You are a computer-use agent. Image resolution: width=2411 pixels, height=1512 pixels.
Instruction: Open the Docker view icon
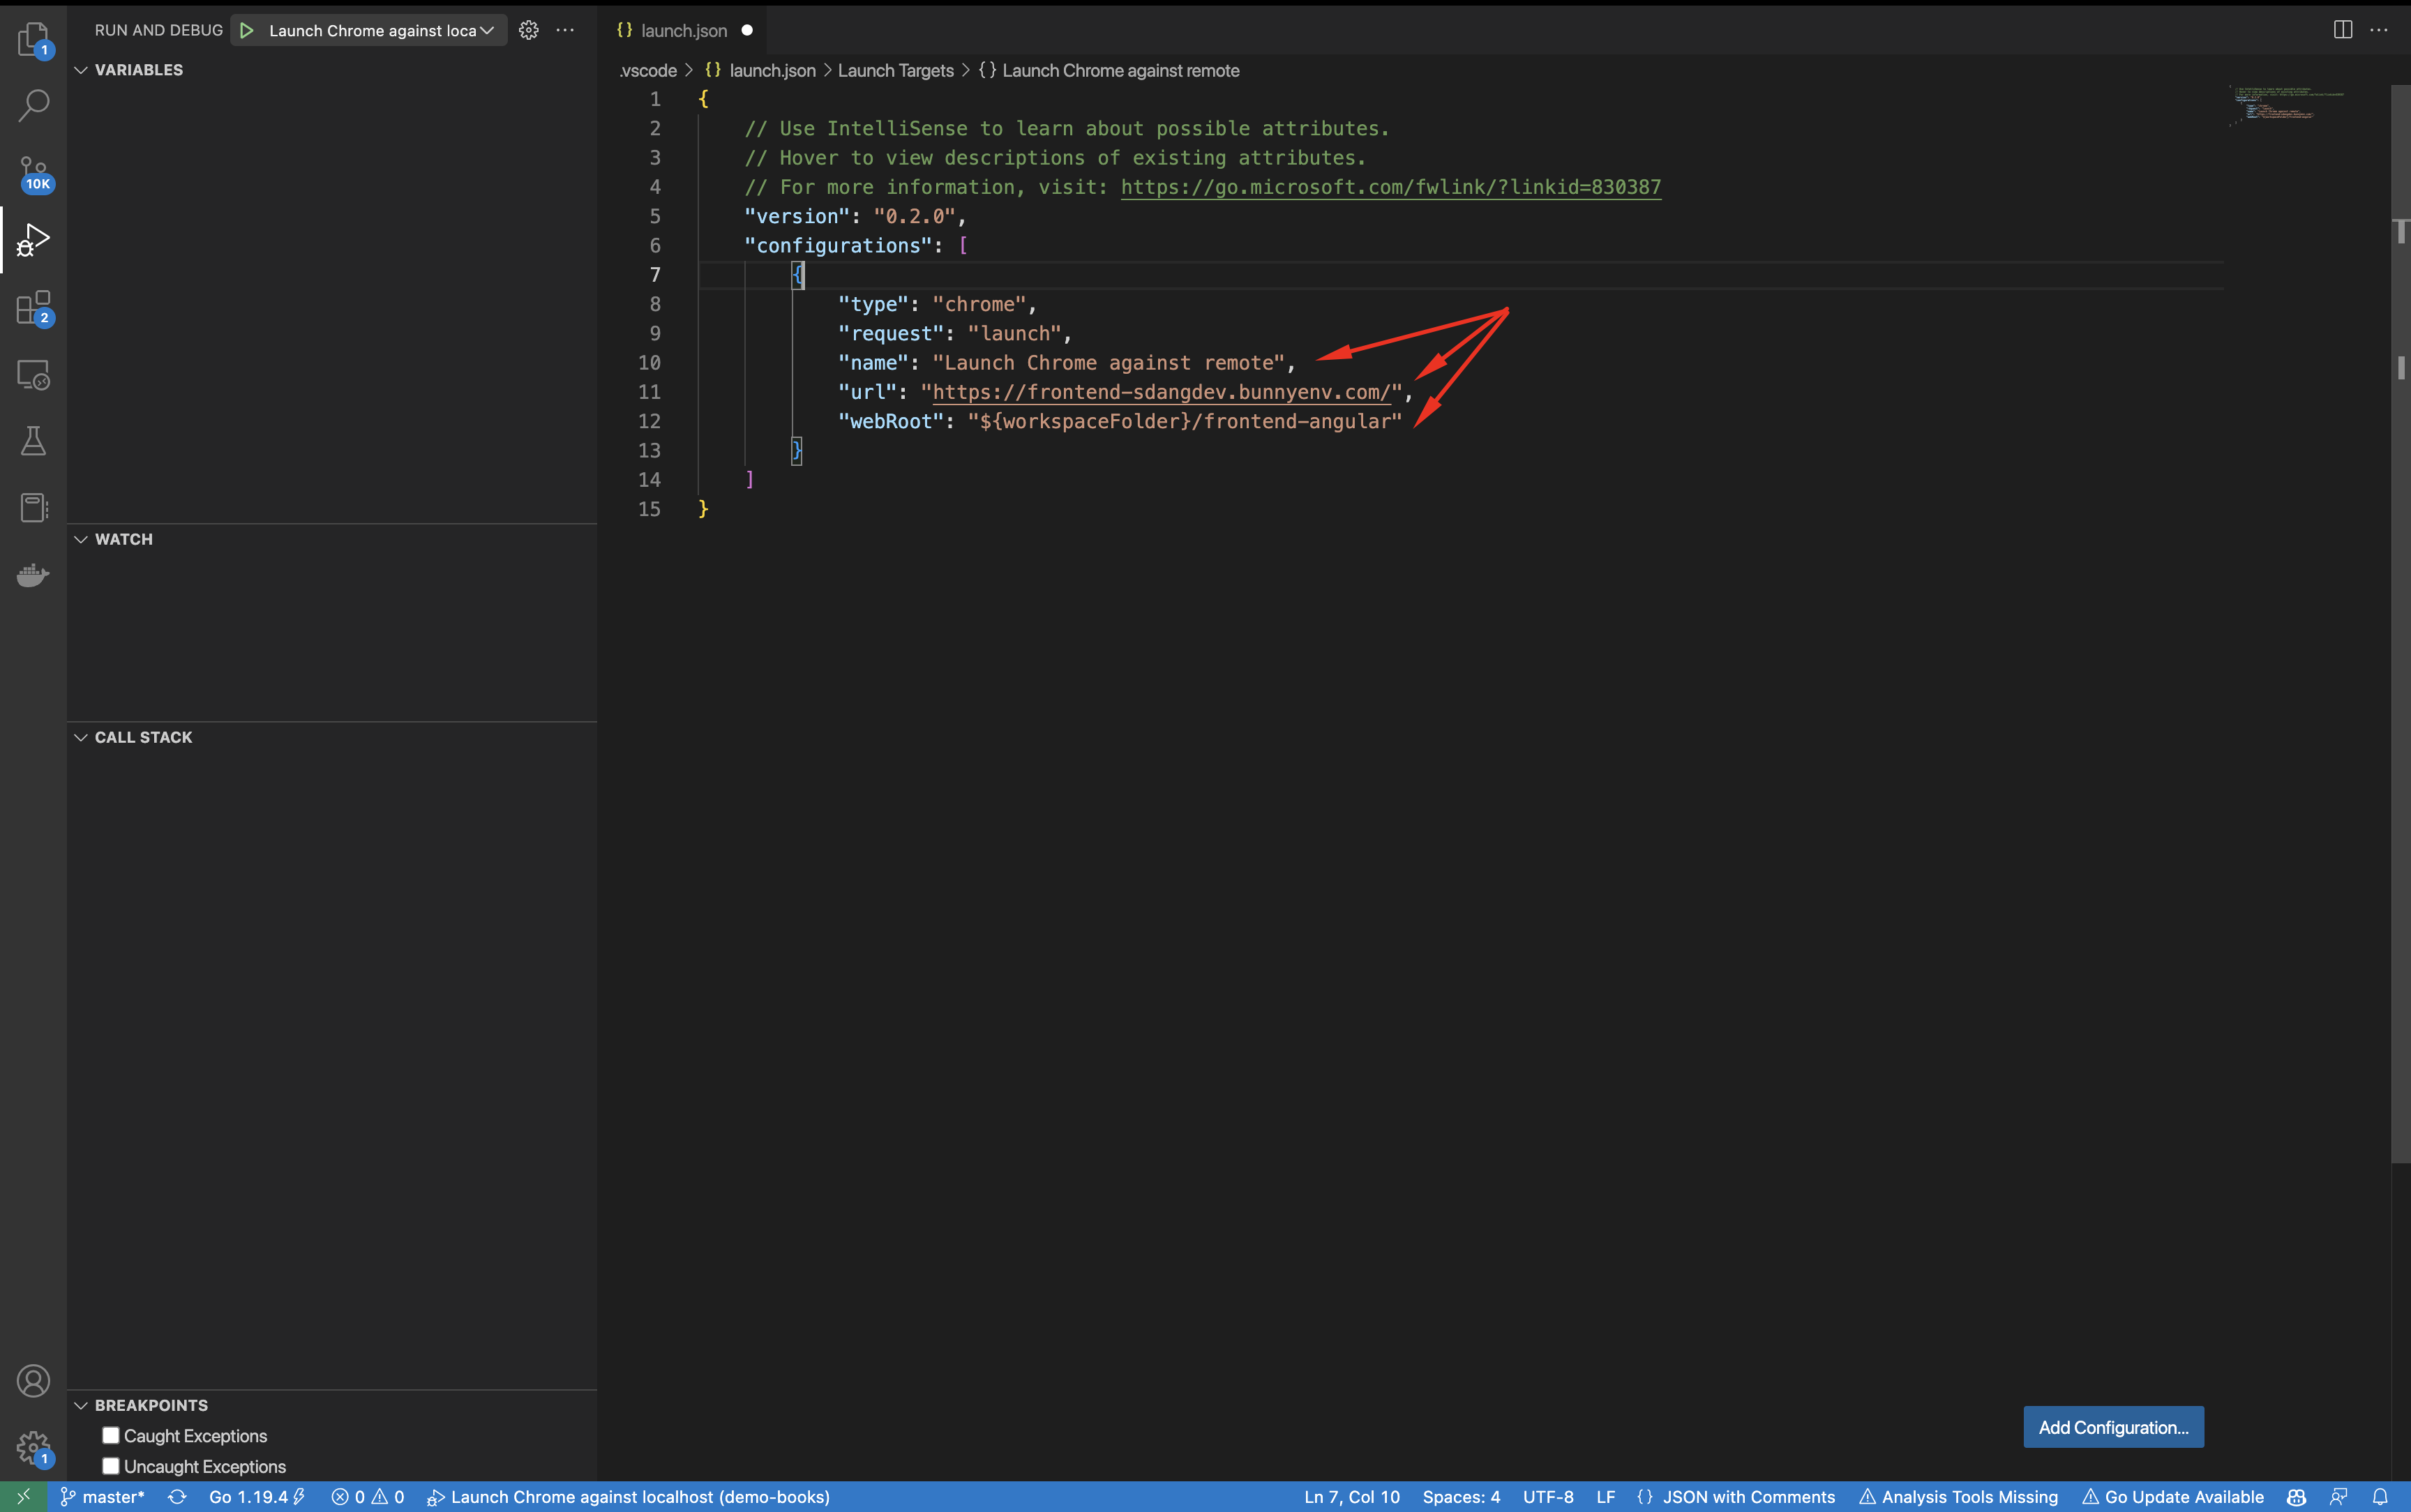(x=33, y=575)
